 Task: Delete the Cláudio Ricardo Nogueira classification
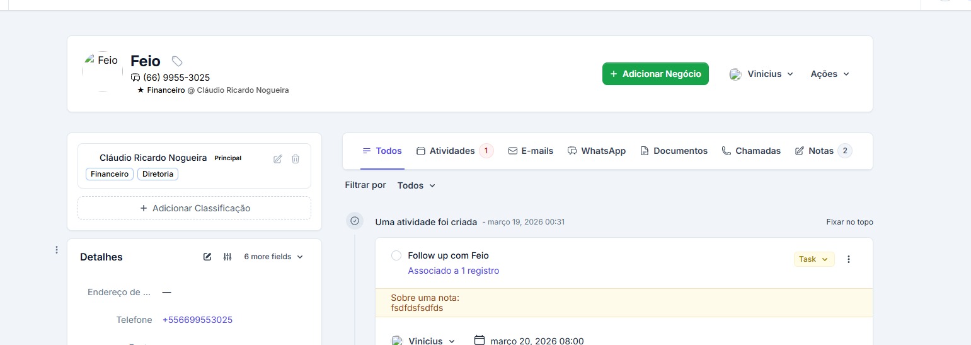[296, 159]
